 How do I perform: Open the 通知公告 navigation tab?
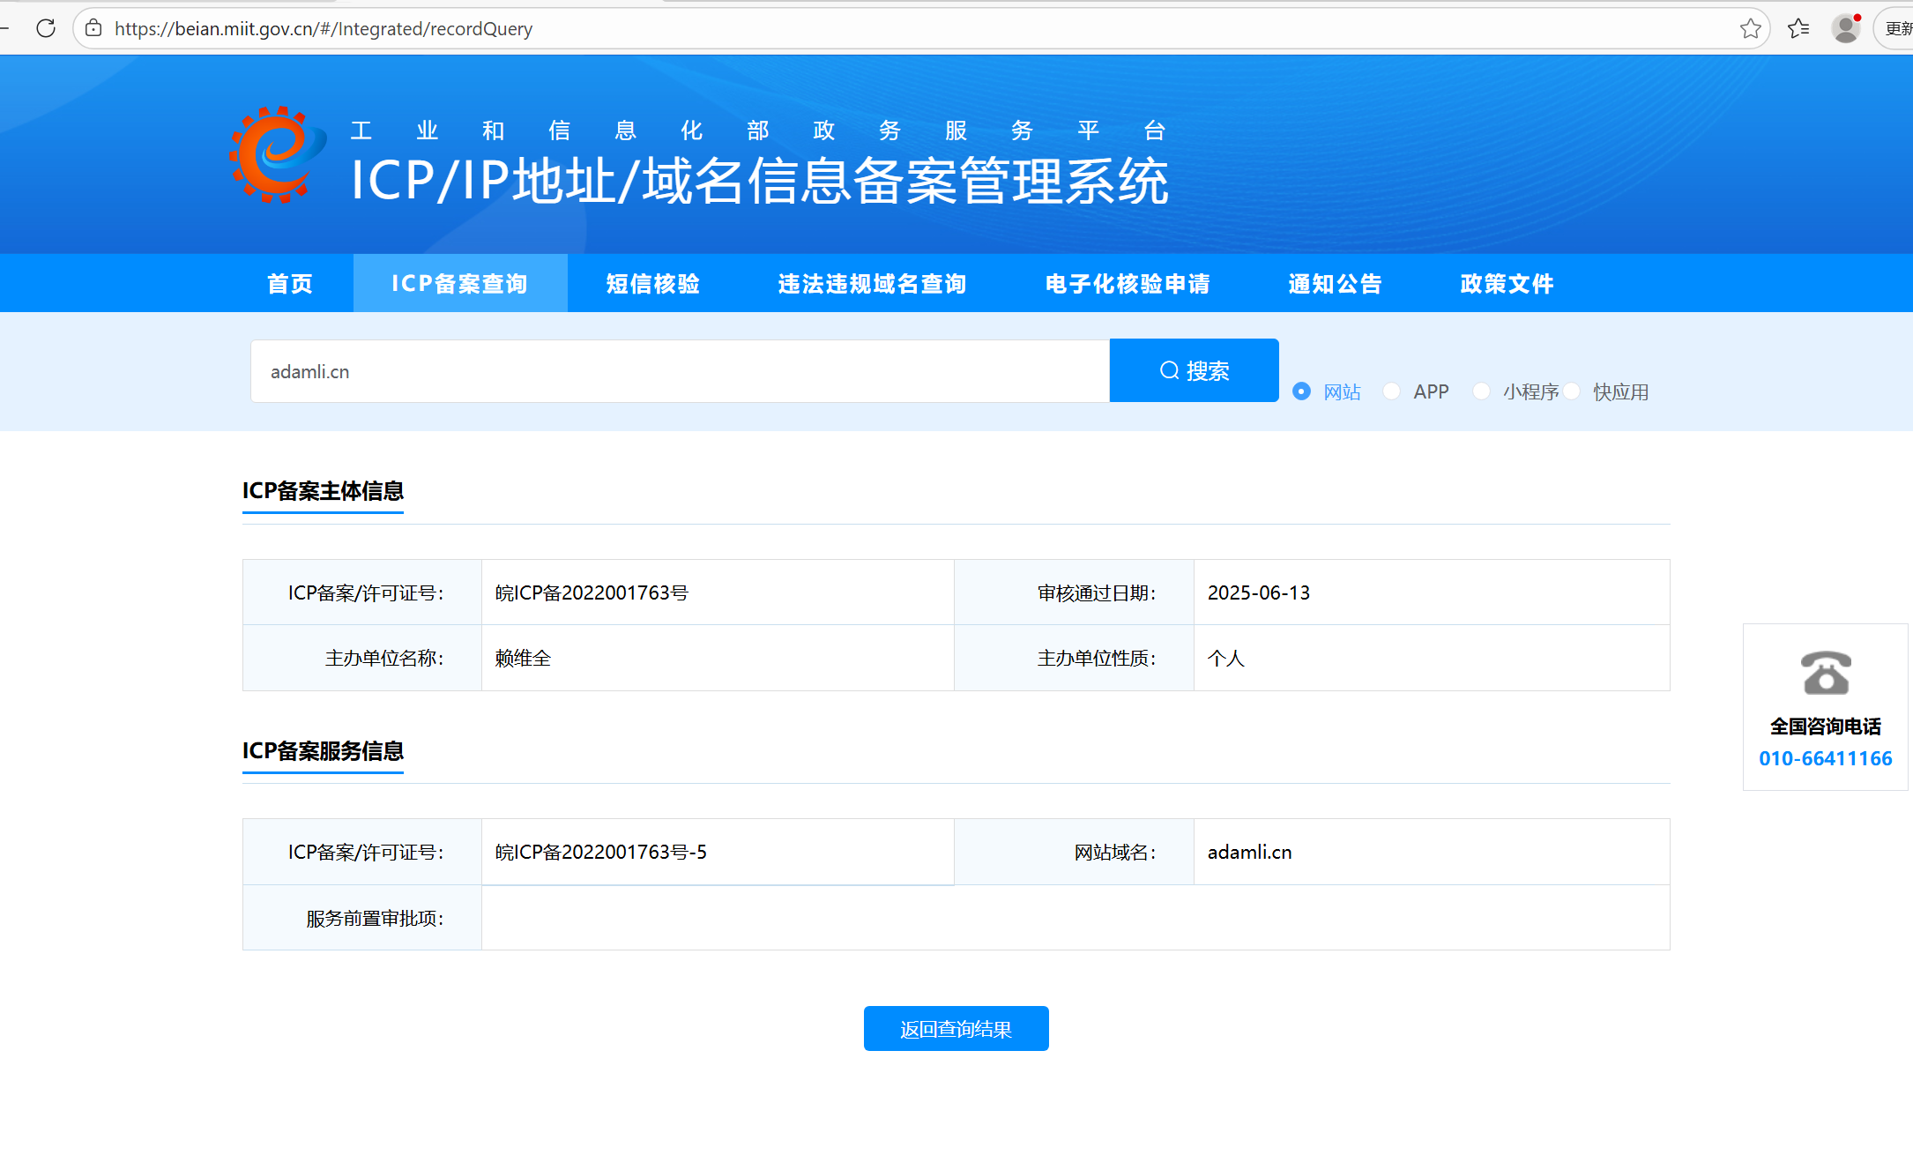[x=1335, y=284]
